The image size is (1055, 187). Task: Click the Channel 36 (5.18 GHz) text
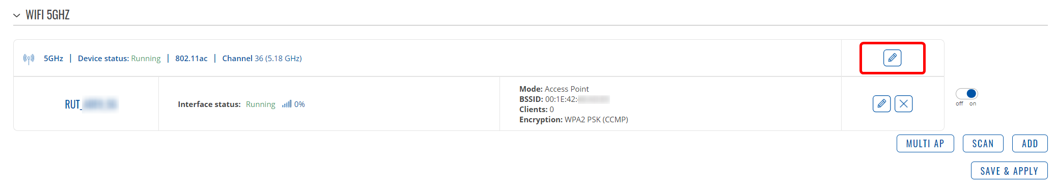coord(262,59)
